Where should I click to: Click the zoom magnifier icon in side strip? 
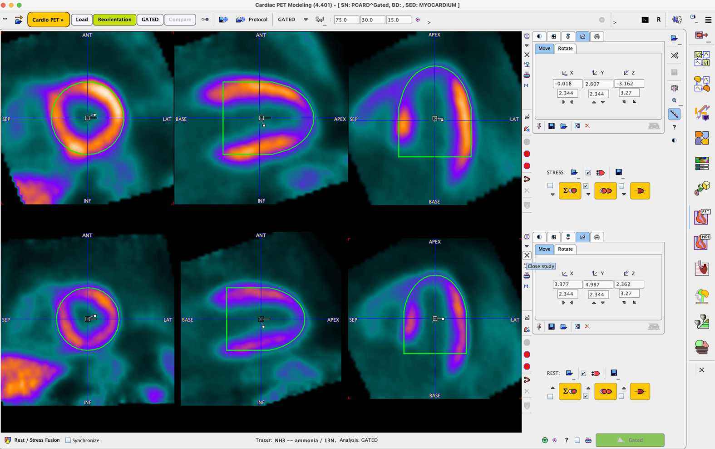click(674, 100)
